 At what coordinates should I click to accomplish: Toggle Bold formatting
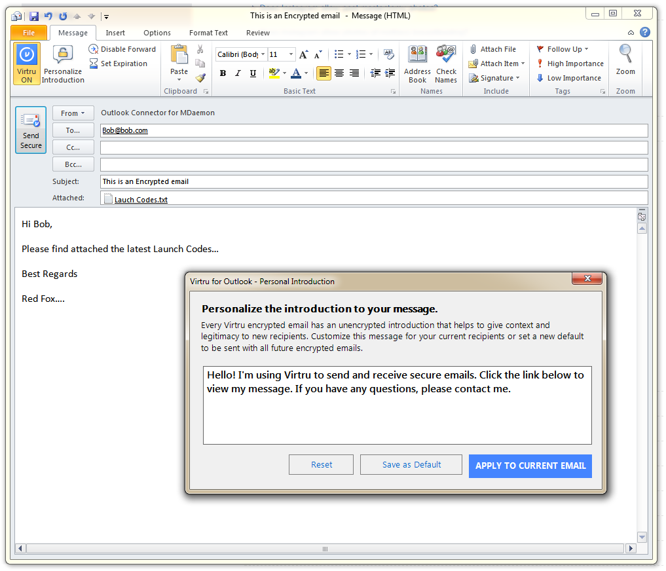pyautogui.click(x=223, y=73)
